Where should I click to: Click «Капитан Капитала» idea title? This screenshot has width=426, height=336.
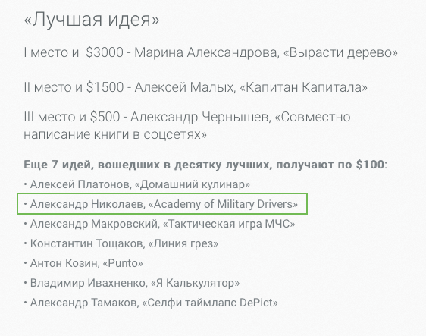[304, 87]
